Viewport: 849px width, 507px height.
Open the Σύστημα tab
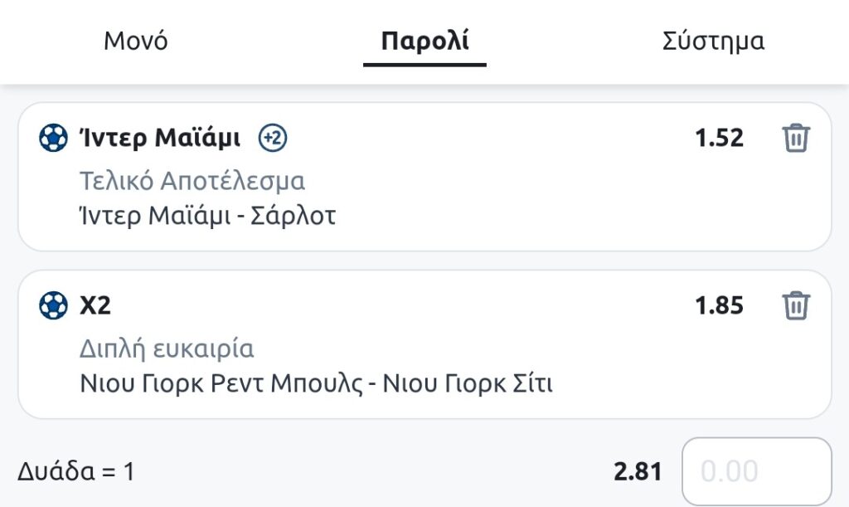[713, 41]
